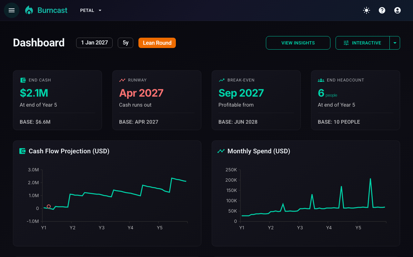Open the hamburger navigation menu
Viewport: 413px width, 257px height.
(x=12, y=10)
